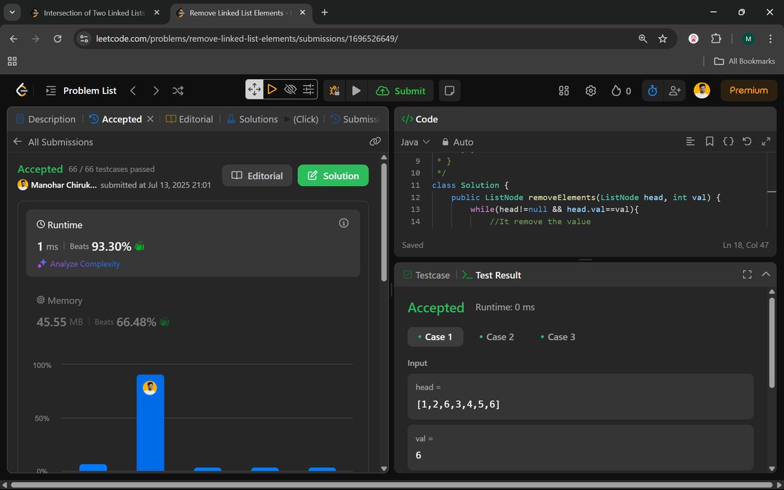Click the green Solution button
The image size is (784, 490).
[x=333, y=176]
